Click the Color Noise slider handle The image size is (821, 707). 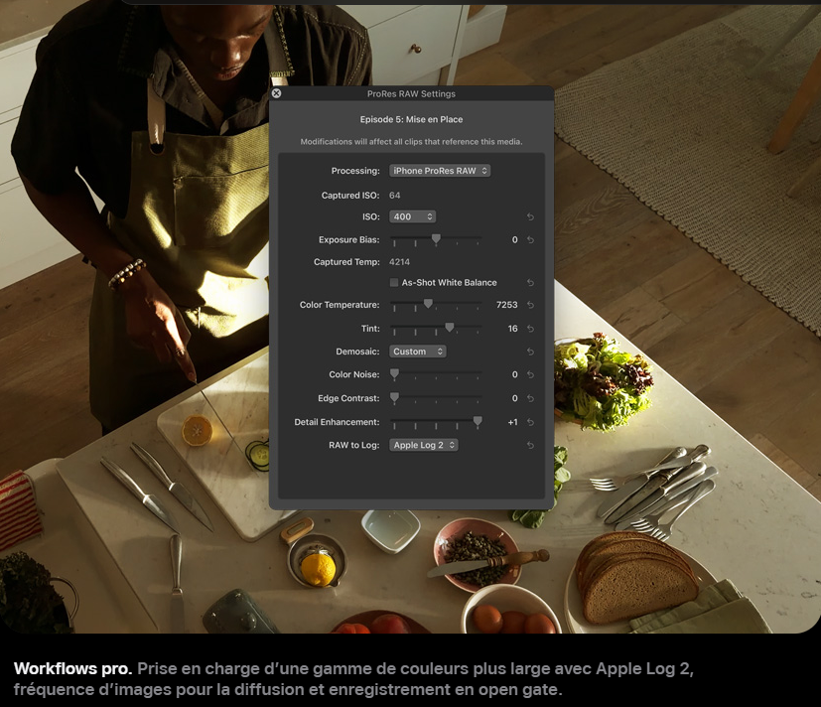click(394, 374)
